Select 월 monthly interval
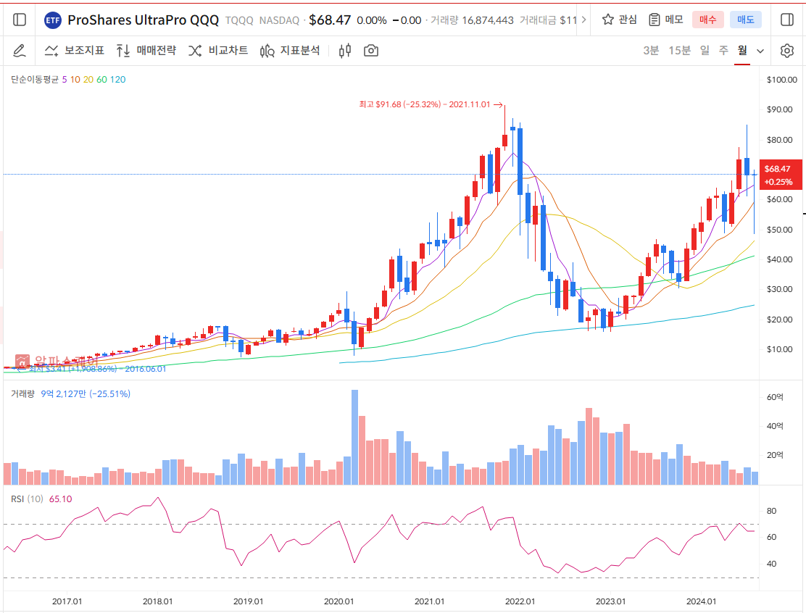The image size is (806, 613). (x=742, y=50)
